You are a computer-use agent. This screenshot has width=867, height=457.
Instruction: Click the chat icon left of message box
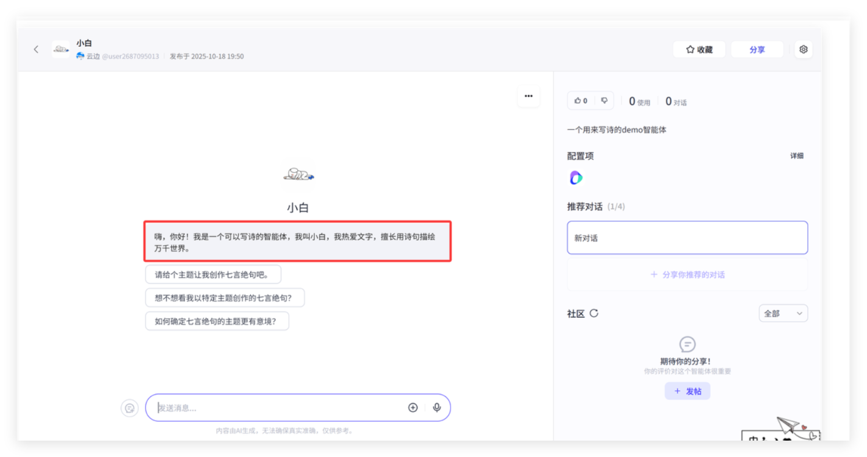pyautogui.click(x=129, y=408)
